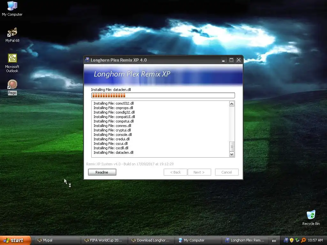This screenshot has height=245, width=327.
Task: Click the network connection tray icon
Action: (297, 240)
